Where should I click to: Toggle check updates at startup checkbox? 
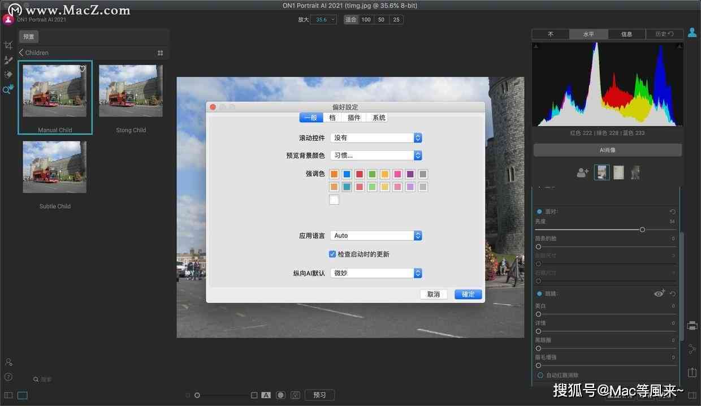pyautogui.click(x=332, y=254)
